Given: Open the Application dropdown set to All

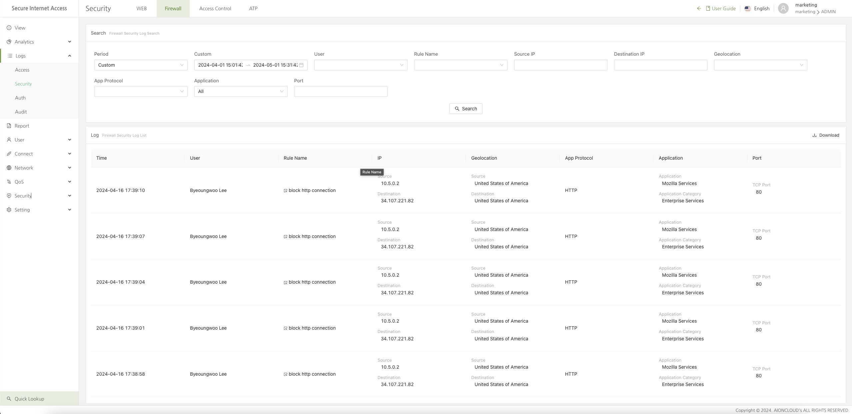Looking at the screenshot, I should (x=241, y=91).
